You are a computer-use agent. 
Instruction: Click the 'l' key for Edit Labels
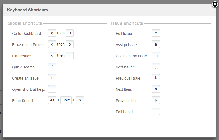click(x=156, y=111)
